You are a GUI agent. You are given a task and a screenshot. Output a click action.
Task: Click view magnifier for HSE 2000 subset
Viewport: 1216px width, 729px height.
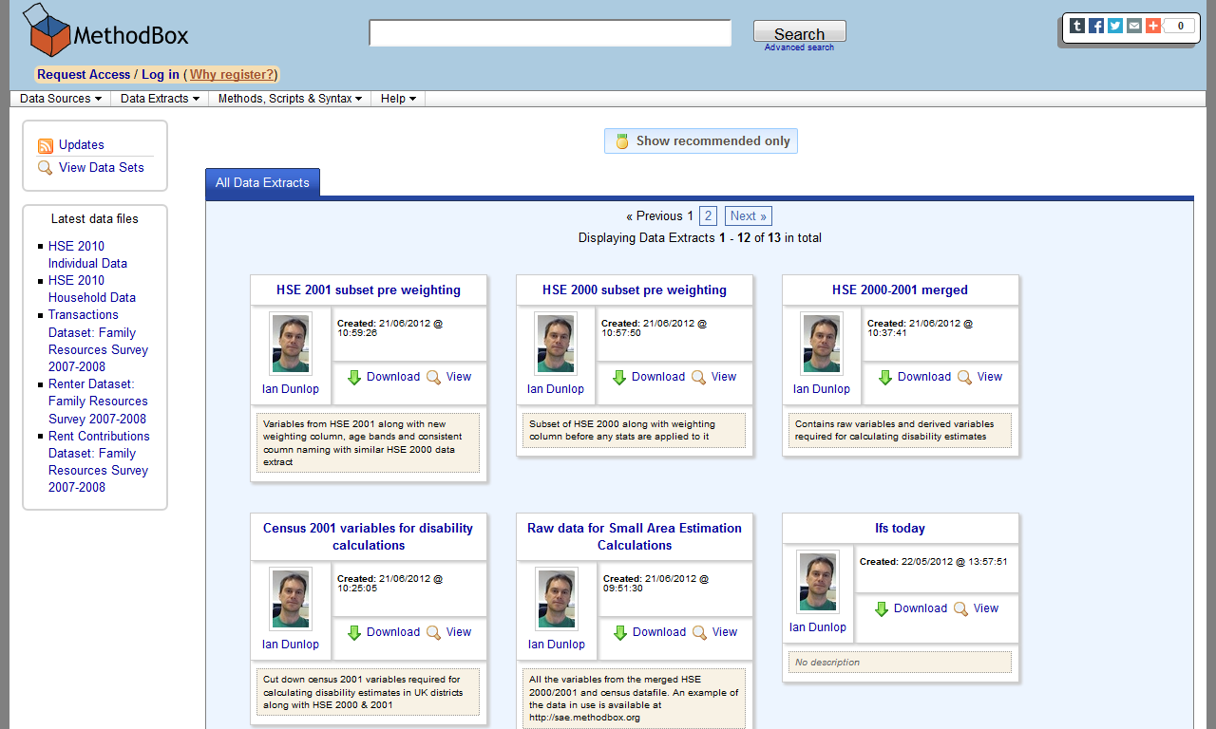(x=698, y=378)
